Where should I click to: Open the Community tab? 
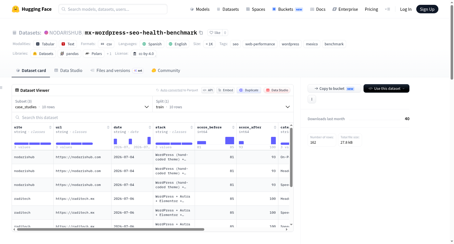coord(166,70)
